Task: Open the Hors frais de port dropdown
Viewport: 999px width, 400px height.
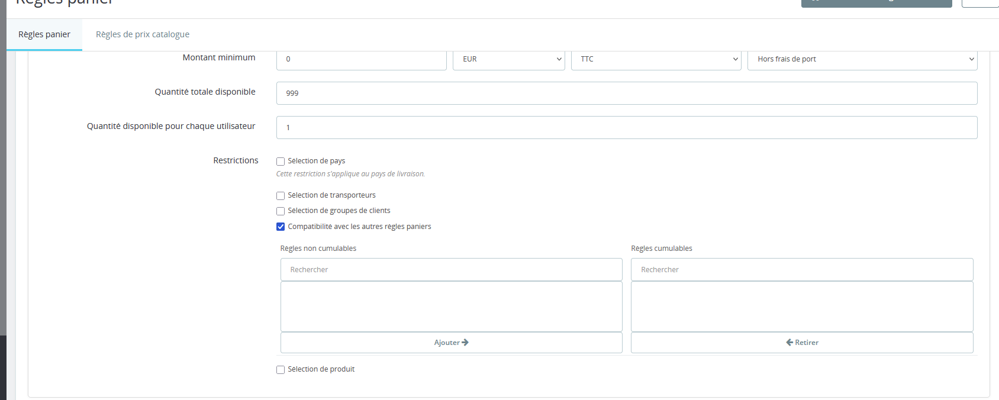Action: point(862,59)
